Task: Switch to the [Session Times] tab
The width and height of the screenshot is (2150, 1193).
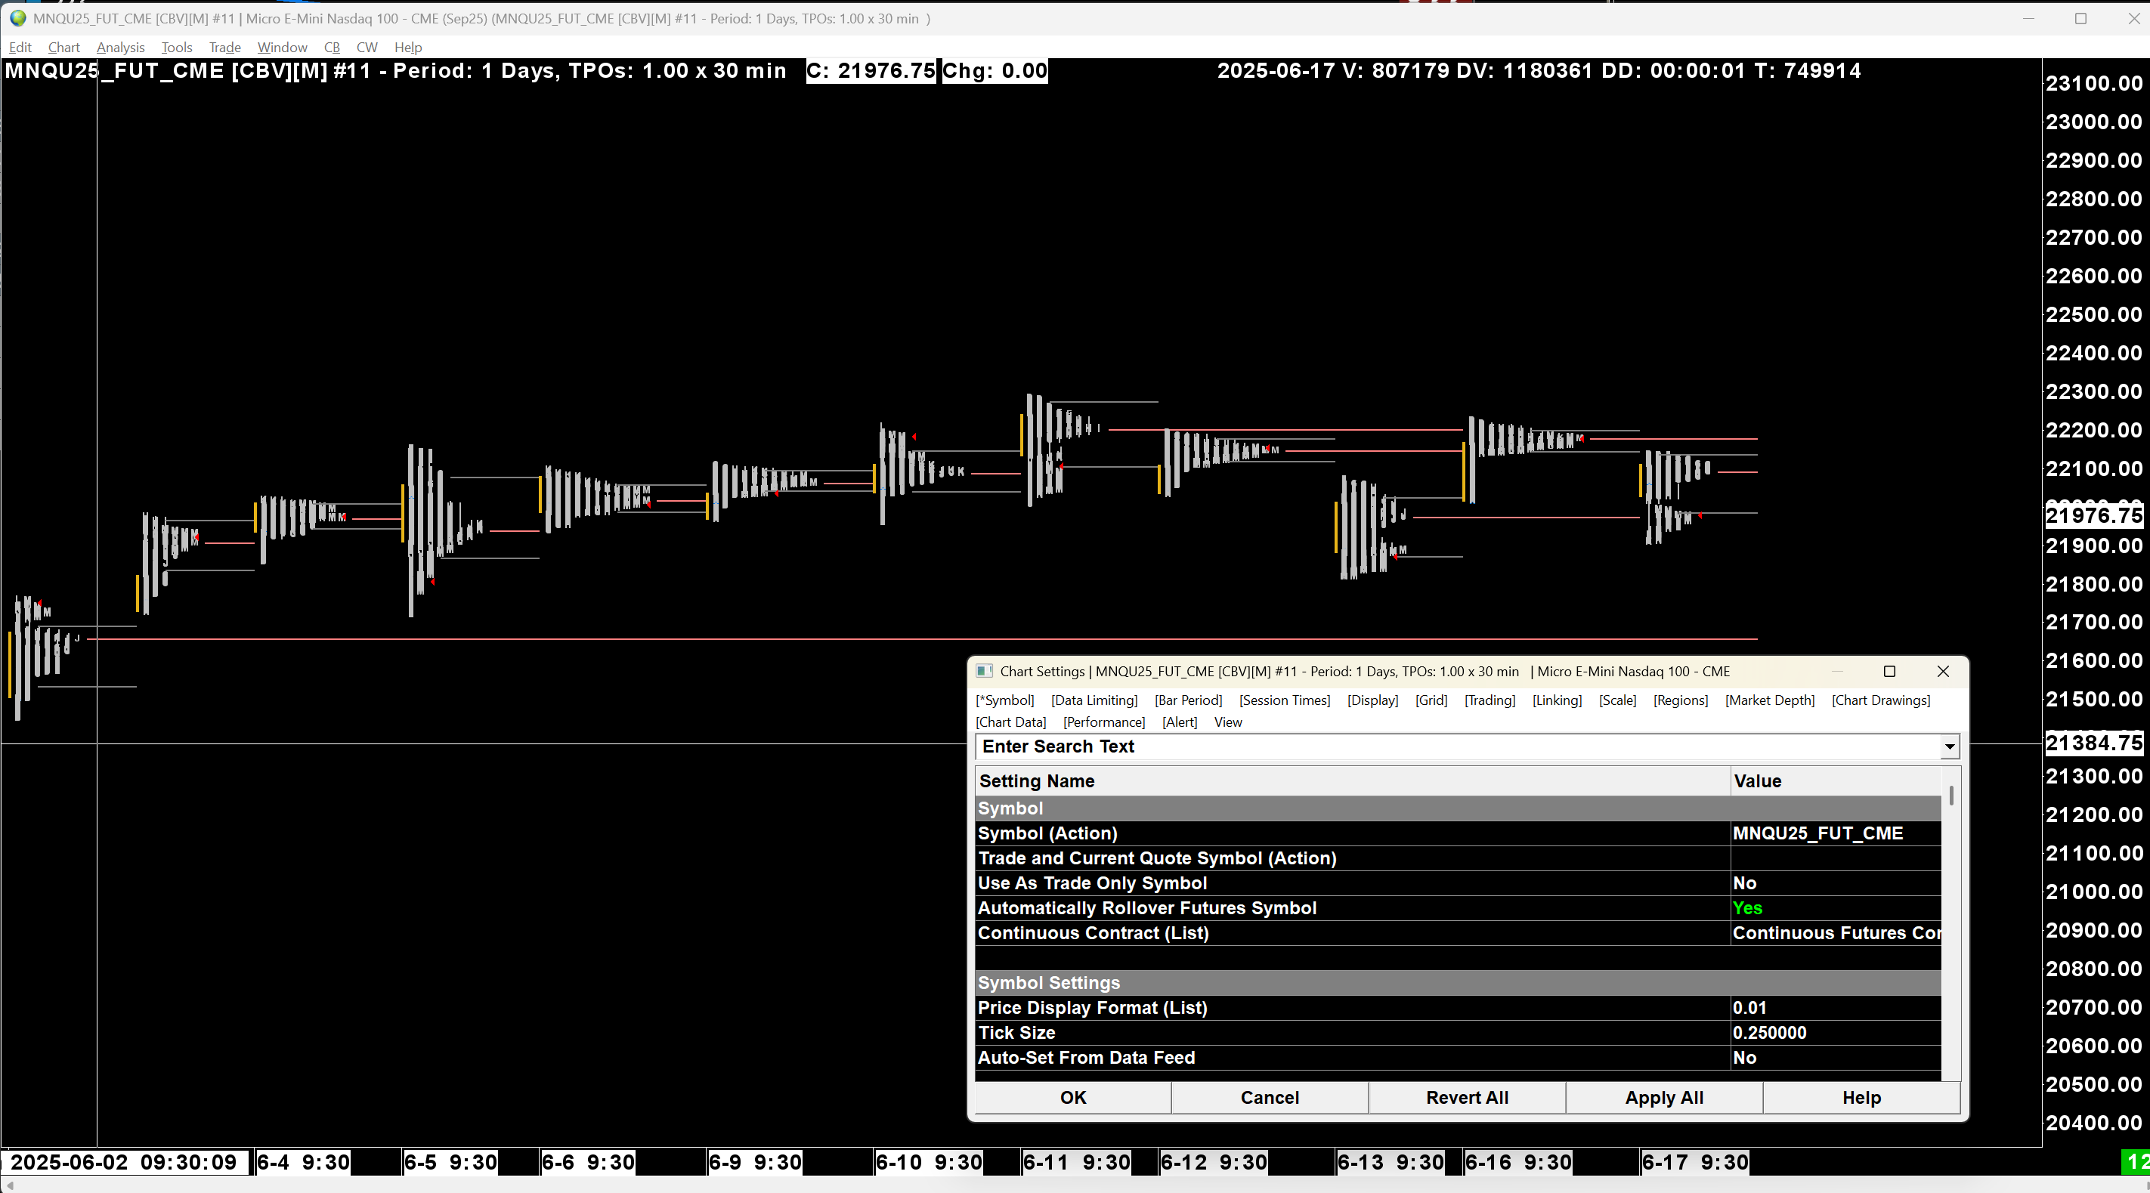Action: tap(1285, 700)
